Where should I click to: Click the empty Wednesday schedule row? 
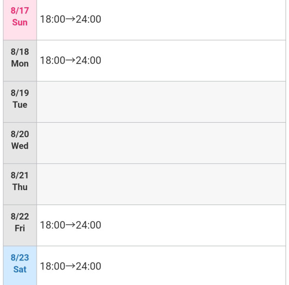pos(161,143)
